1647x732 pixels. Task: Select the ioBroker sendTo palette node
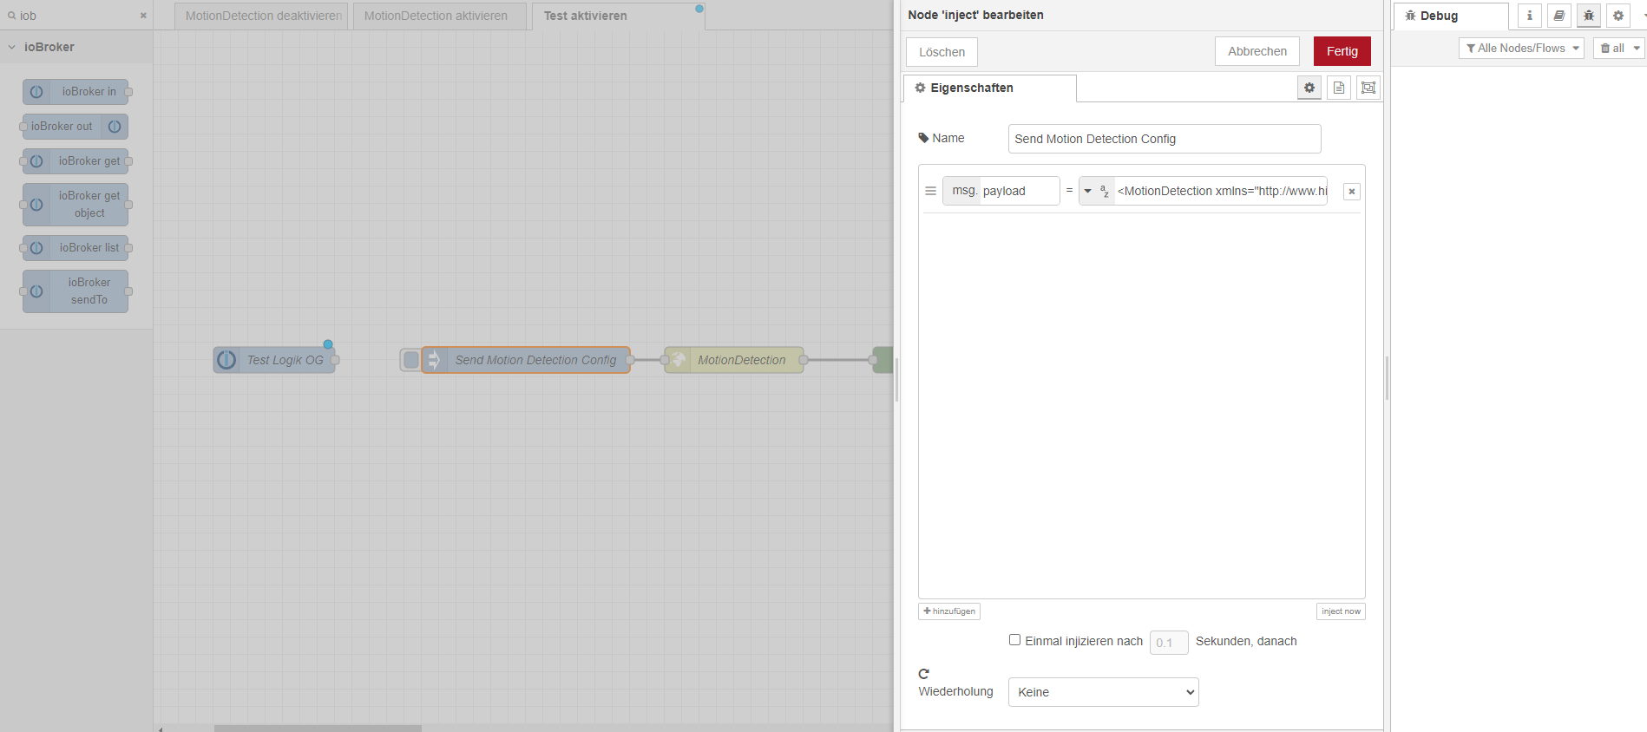coord(75,291)
